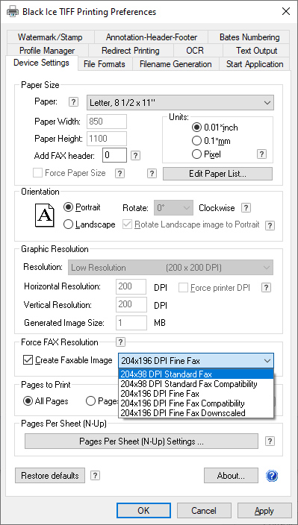Click help icon next to Paper label
298x525 pixels.
tap(73, 101)
